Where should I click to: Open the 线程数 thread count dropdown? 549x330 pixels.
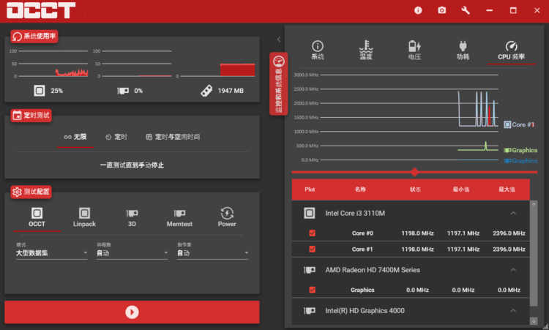click(132, 253)
